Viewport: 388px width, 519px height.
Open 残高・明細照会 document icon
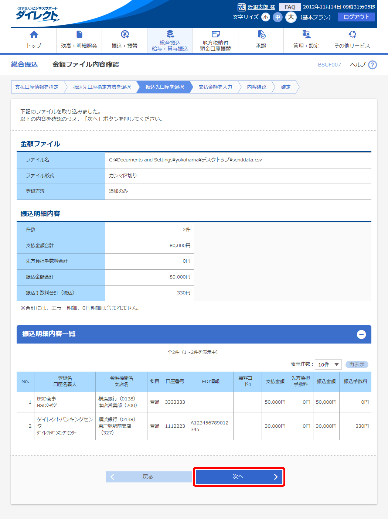pos(79,34)
